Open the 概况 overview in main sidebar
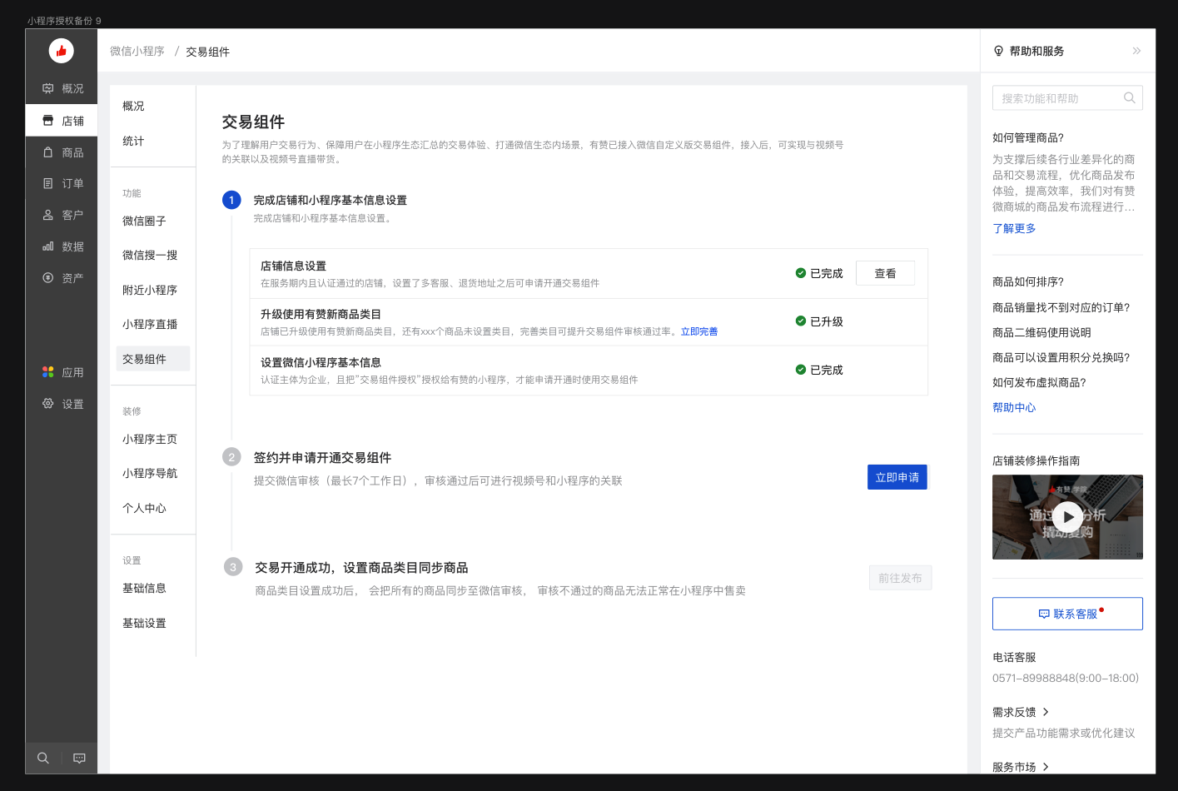Viewport: 1178px width, 791px height. [62, 88]
